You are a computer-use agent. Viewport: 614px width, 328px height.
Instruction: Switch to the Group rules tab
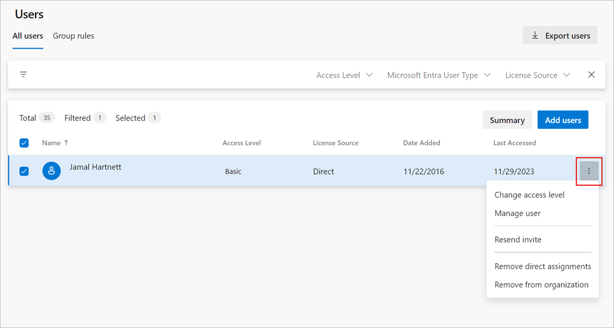[x=73, y=36]
